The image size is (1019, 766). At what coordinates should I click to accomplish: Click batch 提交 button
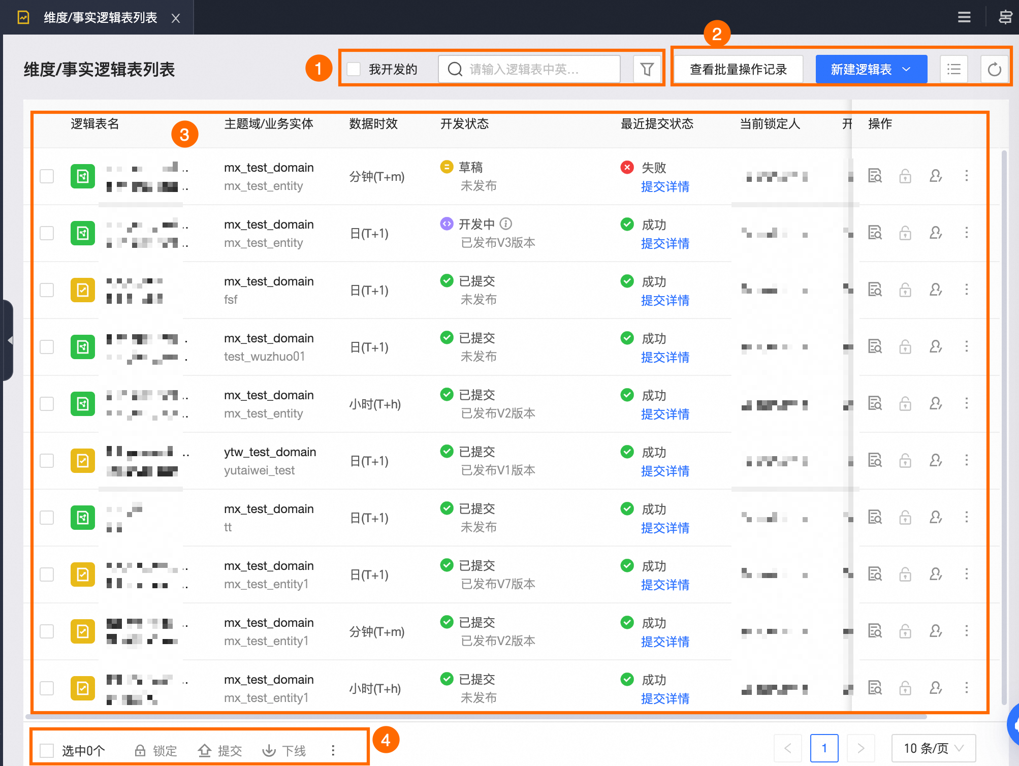220,750
